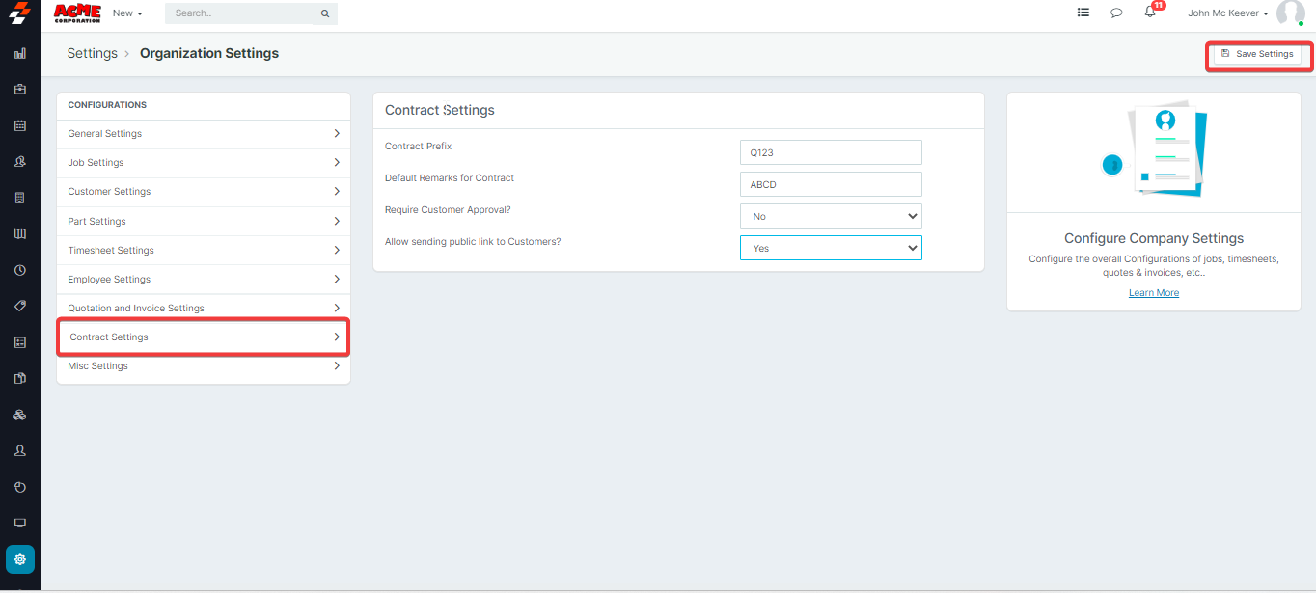Click the price tag sidebar icon
The height and width of the screenshot is (593, 1316).
[20, 306]
